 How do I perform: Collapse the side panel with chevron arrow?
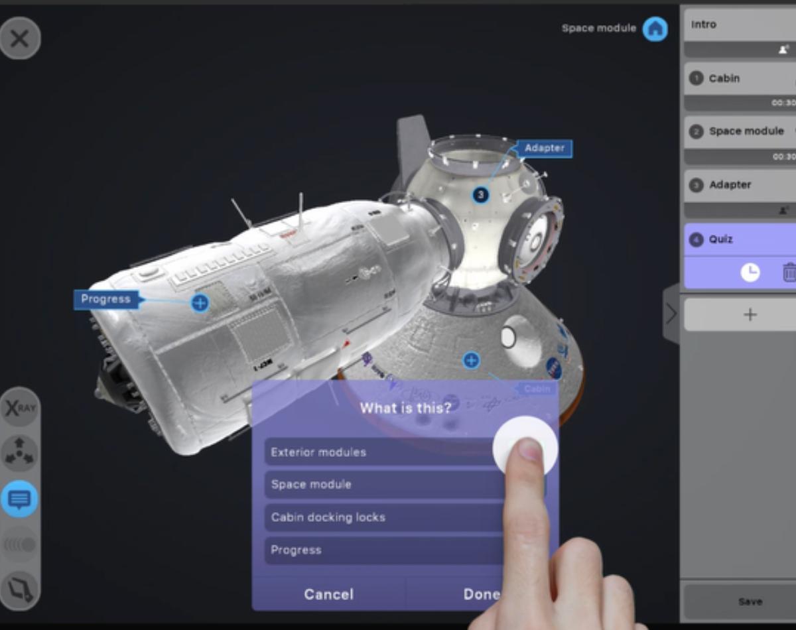pos(671,314)
